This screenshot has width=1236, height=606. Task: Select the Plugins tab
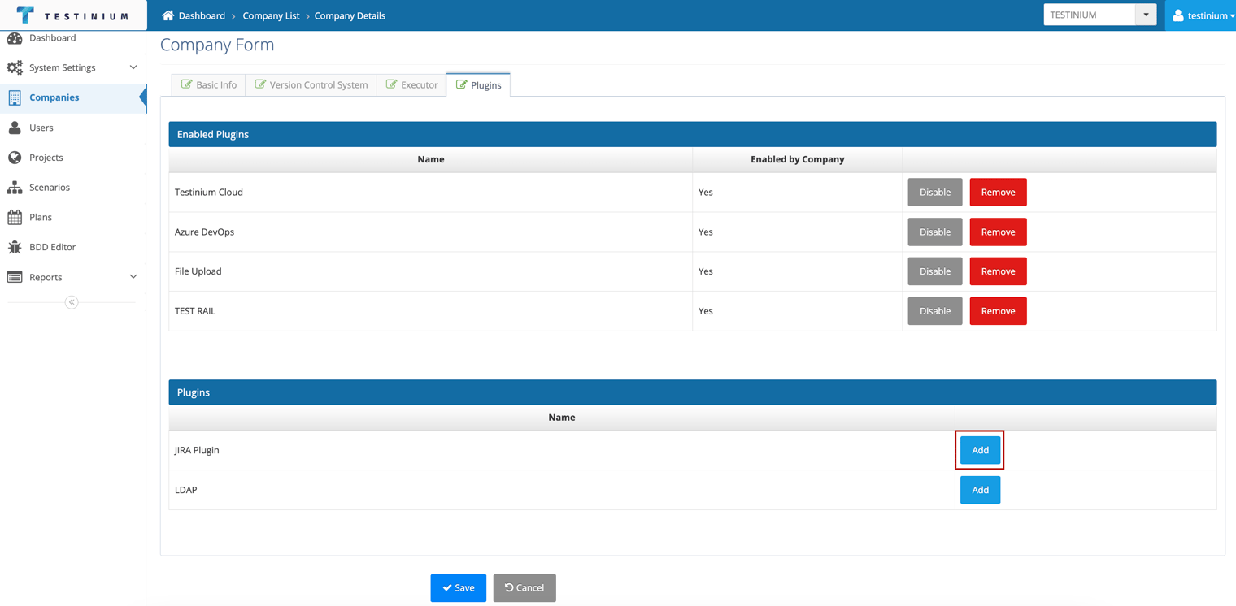[478, 84]
